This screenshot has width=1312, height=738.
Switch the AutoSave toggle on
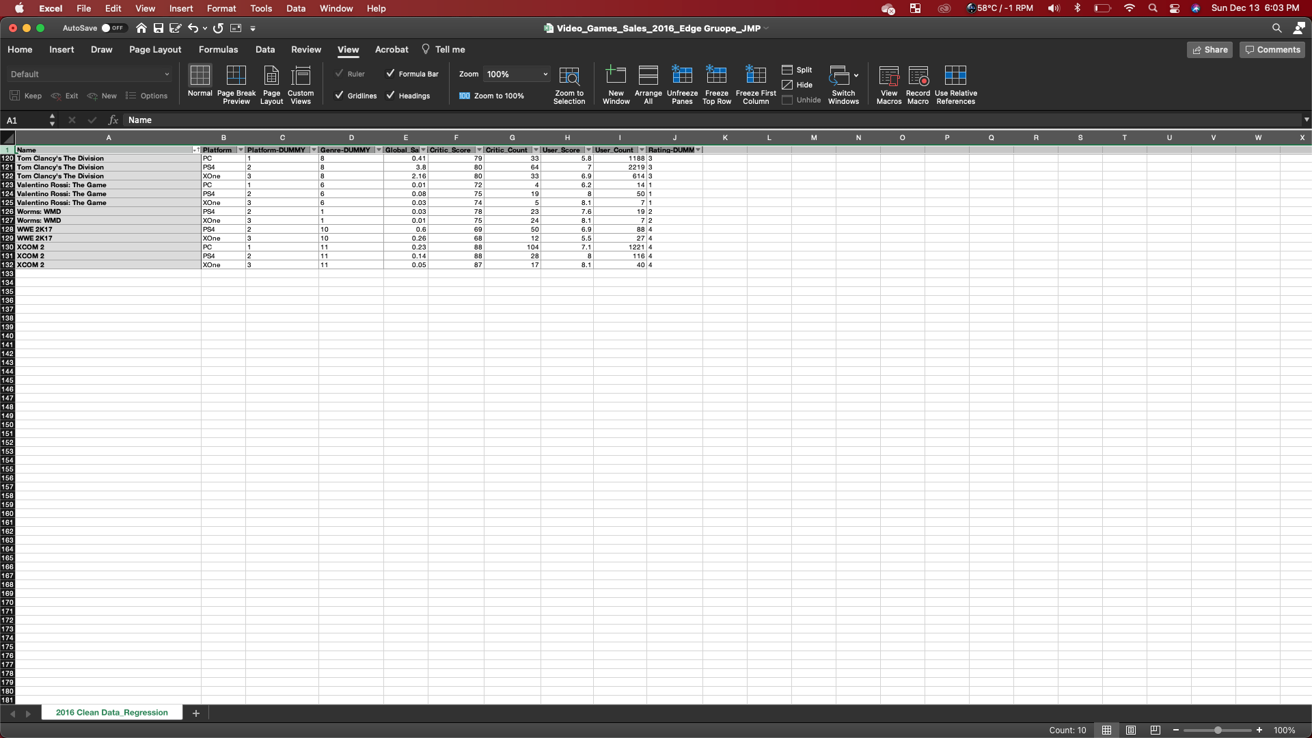tap(113, 28)
